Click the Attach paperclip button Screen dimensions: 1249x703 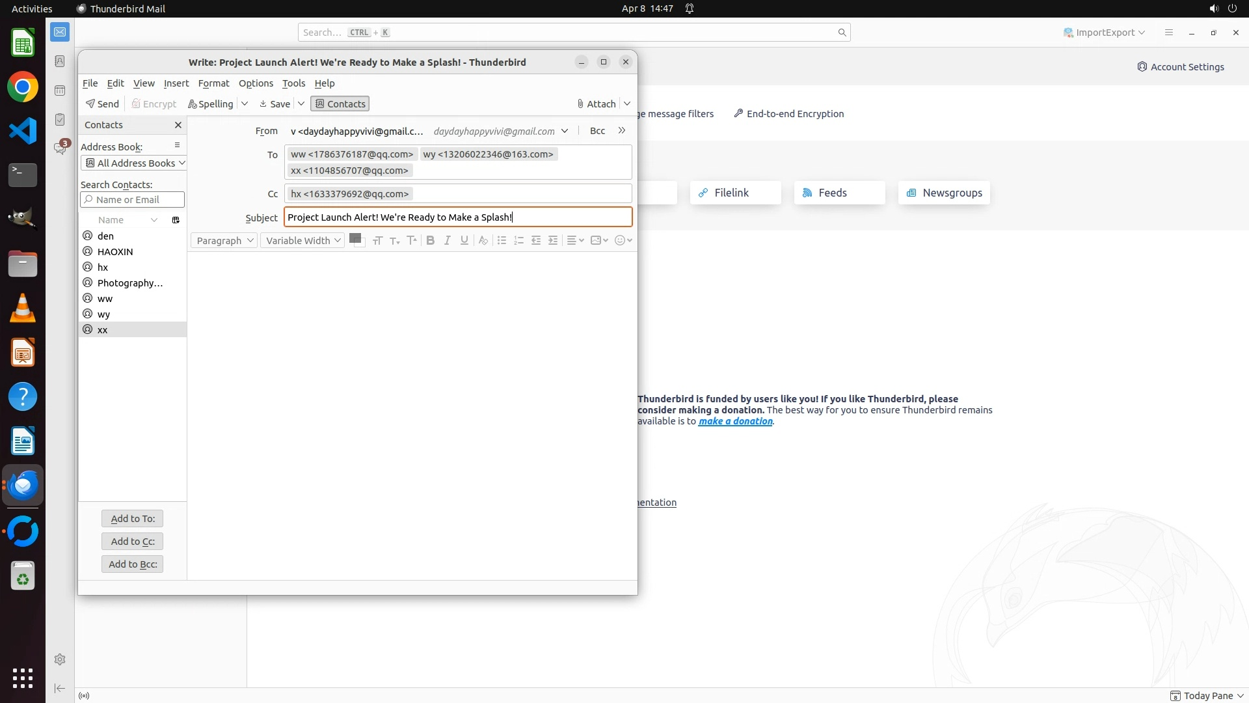596,103
